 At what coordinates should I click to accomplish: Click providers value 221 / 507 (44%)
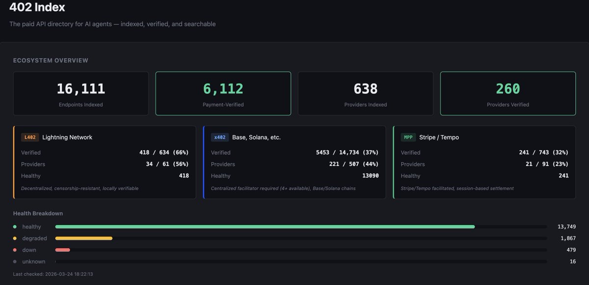click(354, 164)
